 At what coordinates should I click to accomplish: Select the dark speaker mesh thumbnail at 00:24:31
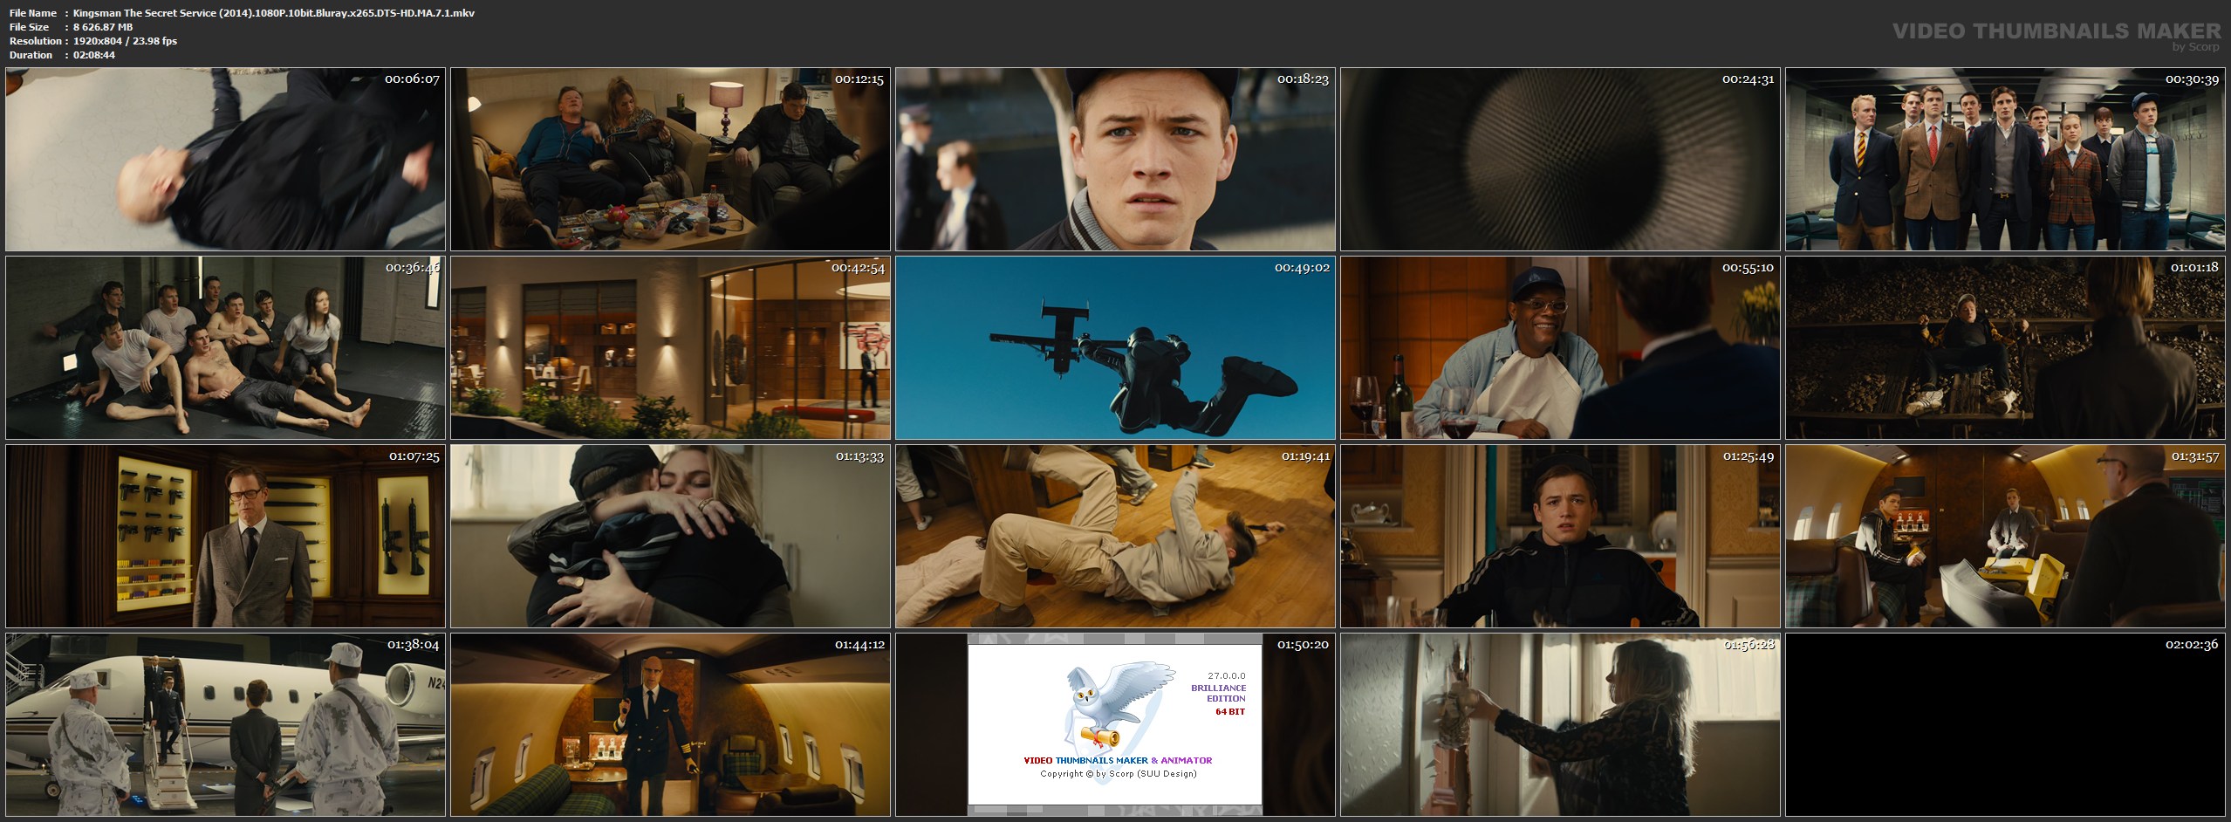(x=1560, y=160)
